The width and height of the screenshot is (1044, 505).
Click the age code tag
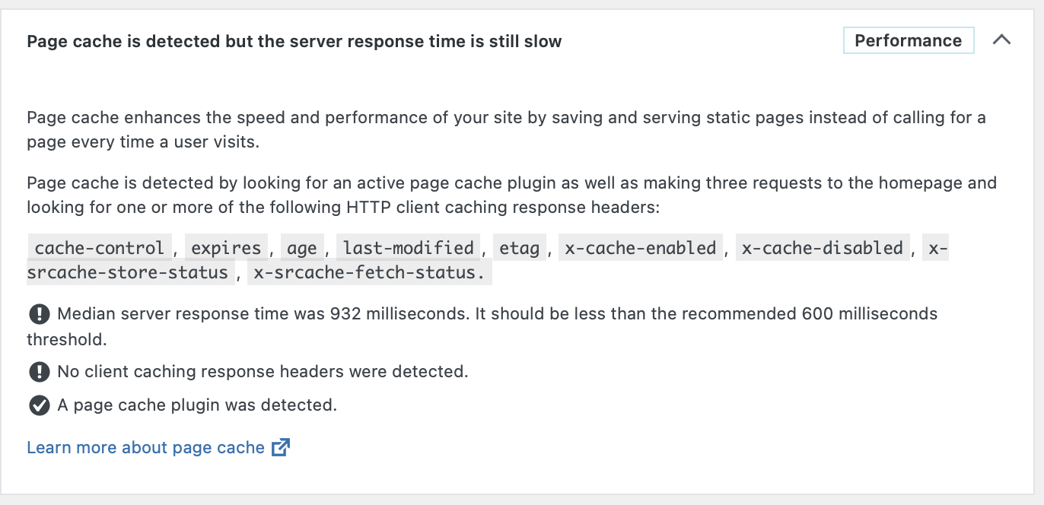[301, 248]
